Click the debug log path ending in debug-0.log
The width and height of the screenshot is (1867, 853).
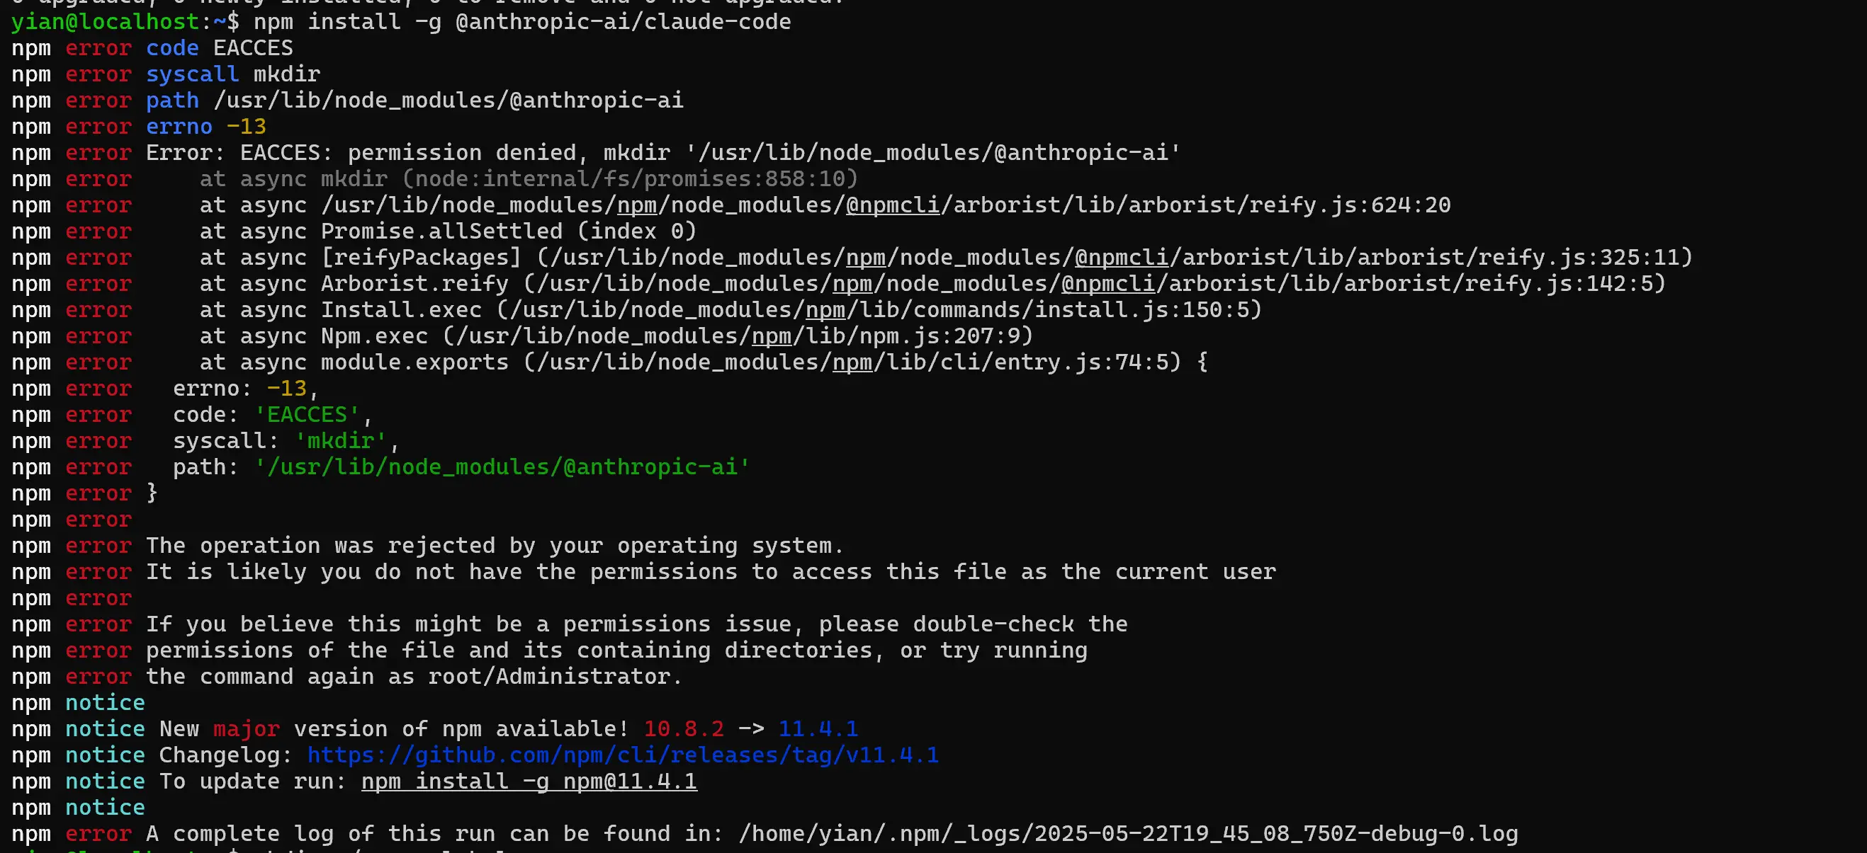(1128, 834)
